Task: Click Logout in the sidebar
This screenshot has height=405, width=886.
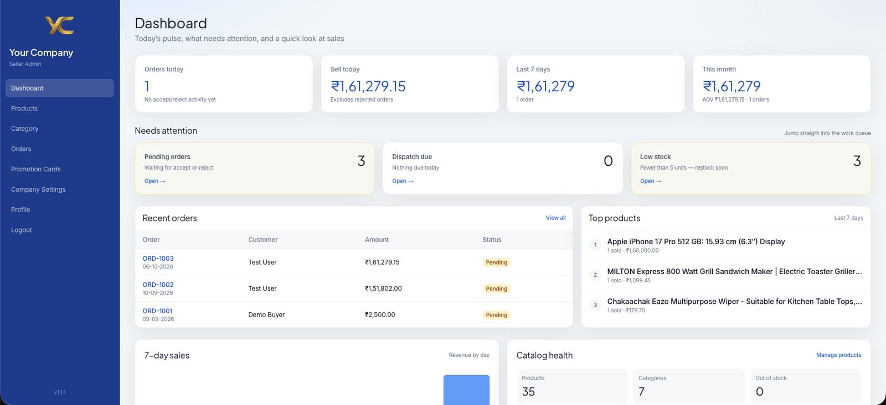Action: coord(60,230)
